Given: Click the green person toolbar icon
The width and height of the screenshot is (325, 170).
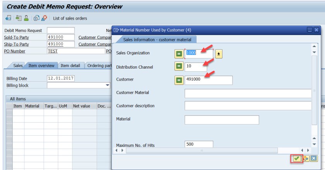Looking at the screenshot, I should (x=26, y=18).
